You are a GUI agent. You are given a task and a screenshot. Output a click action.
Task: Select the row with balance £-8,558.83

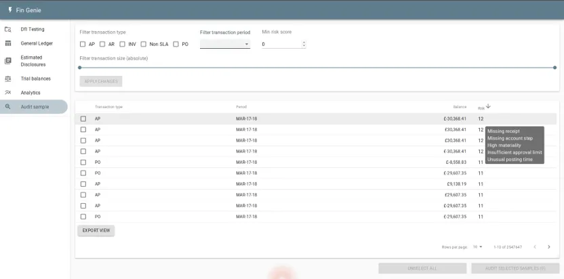click(83, 162)
